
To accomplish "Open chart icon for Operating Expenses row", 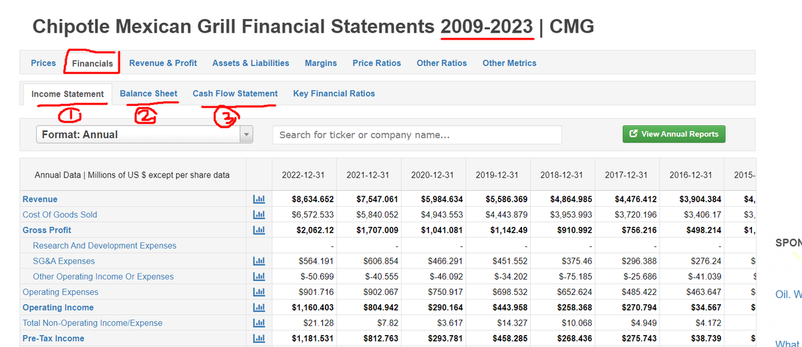I will coord(259,292).
